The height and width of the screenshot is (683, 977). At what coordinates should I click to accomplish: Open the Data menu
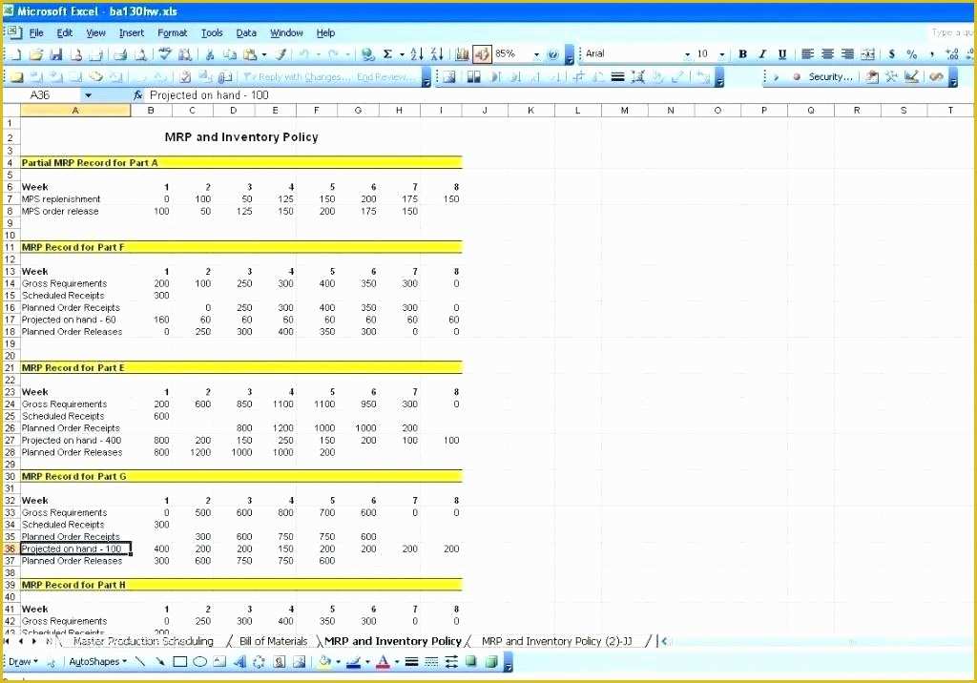click(x=246, y=33)
